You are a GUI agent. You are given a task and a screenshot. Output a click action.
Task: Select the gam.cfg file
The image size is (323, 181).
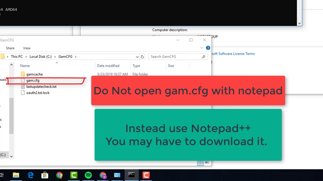(33, 80)
